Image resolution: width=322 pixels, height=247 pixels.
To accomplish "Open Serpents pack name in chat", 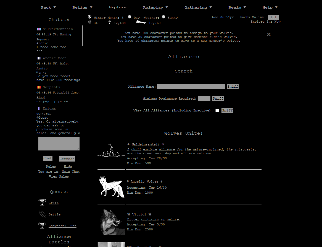I will [51, 87].
